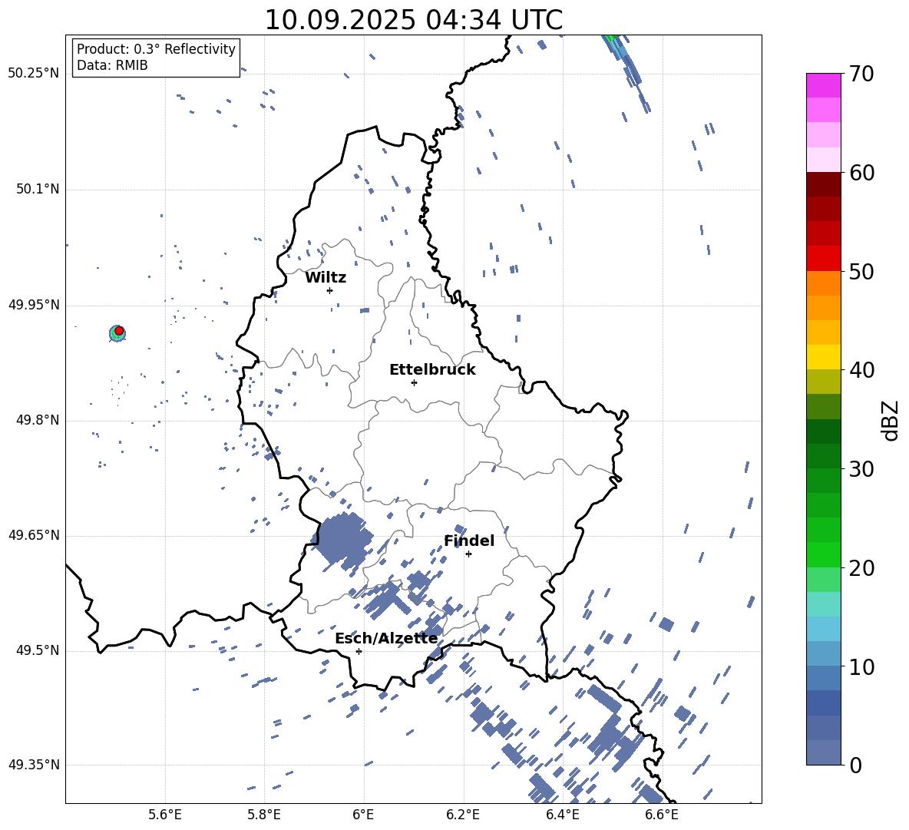Image resolution: width=909 pixels, height=830 pixels.
Task: Click the colorbar tick label 70
Action: tap(861, 74)
